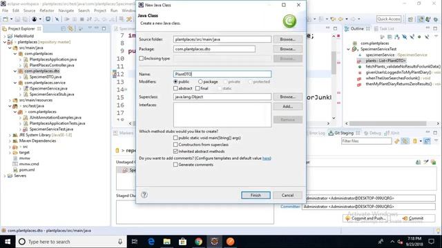Check the abstract modifier checkbox
442x248 pixels.
pos(175,88)
